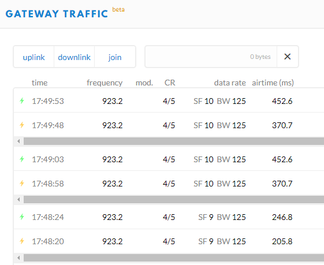Viewport: 324px width, 265px height.
Task: Click the yellow bolt icon at 17:49:48
Action: coord(22,125)
